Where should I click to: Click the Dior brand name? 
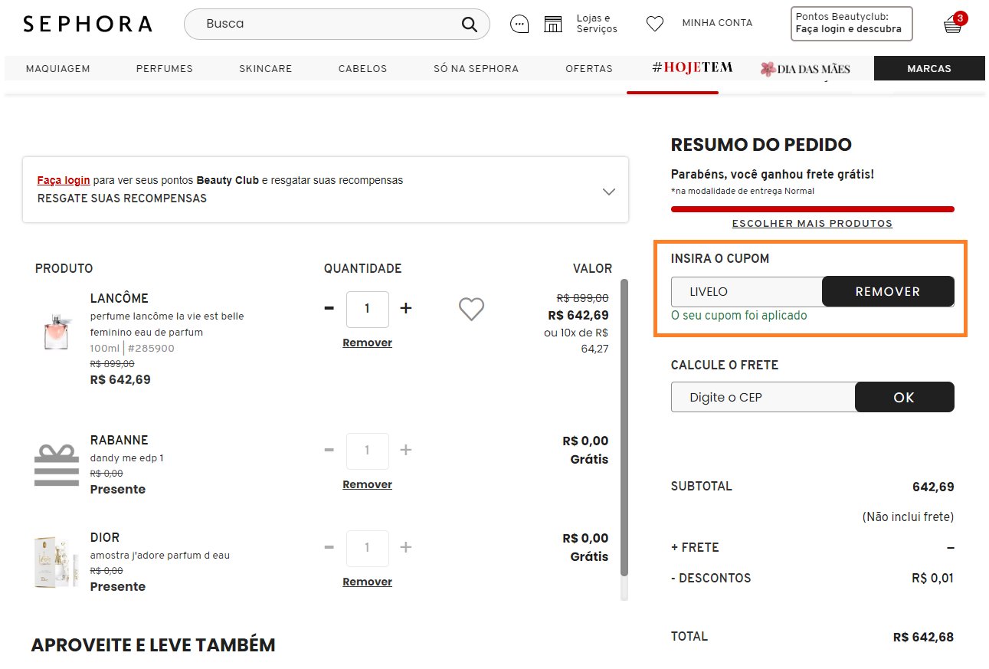pyautogui.click(x=105, y=537)
